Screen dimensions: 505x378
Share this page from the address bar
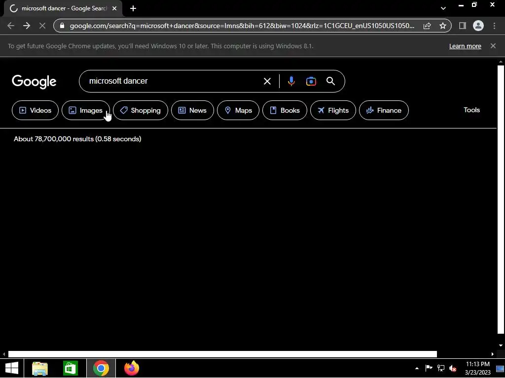pos(427,26)
